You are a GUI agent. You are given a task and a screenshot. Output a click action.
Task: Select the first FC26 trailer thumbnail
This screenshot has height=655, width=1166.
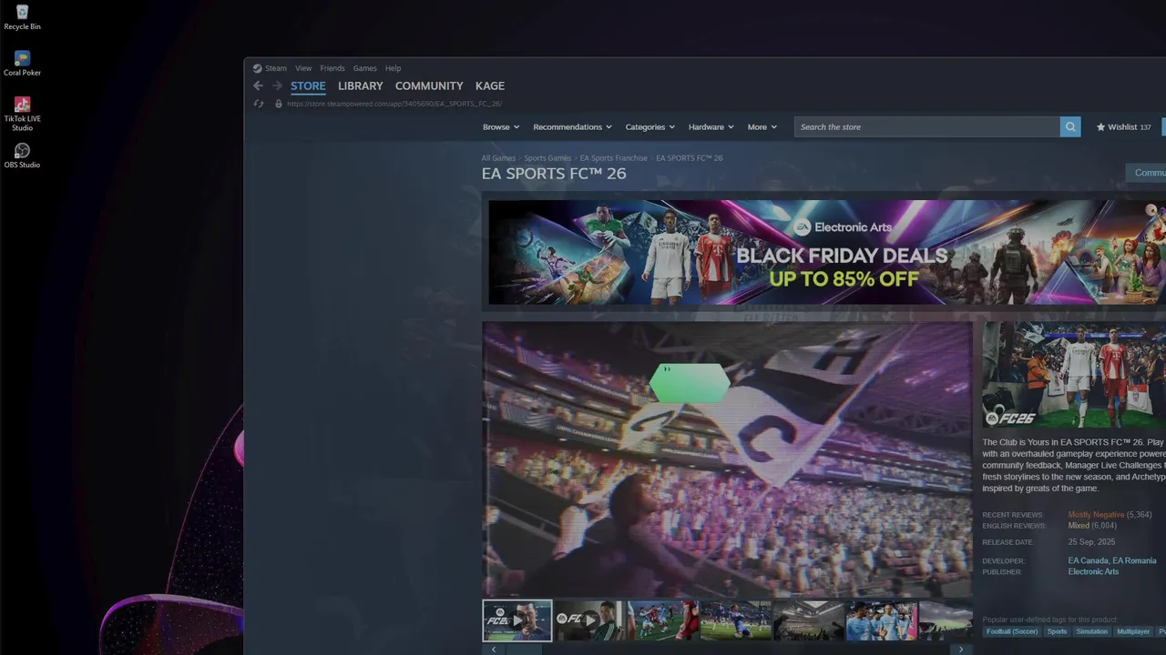[x=517, y=620]
